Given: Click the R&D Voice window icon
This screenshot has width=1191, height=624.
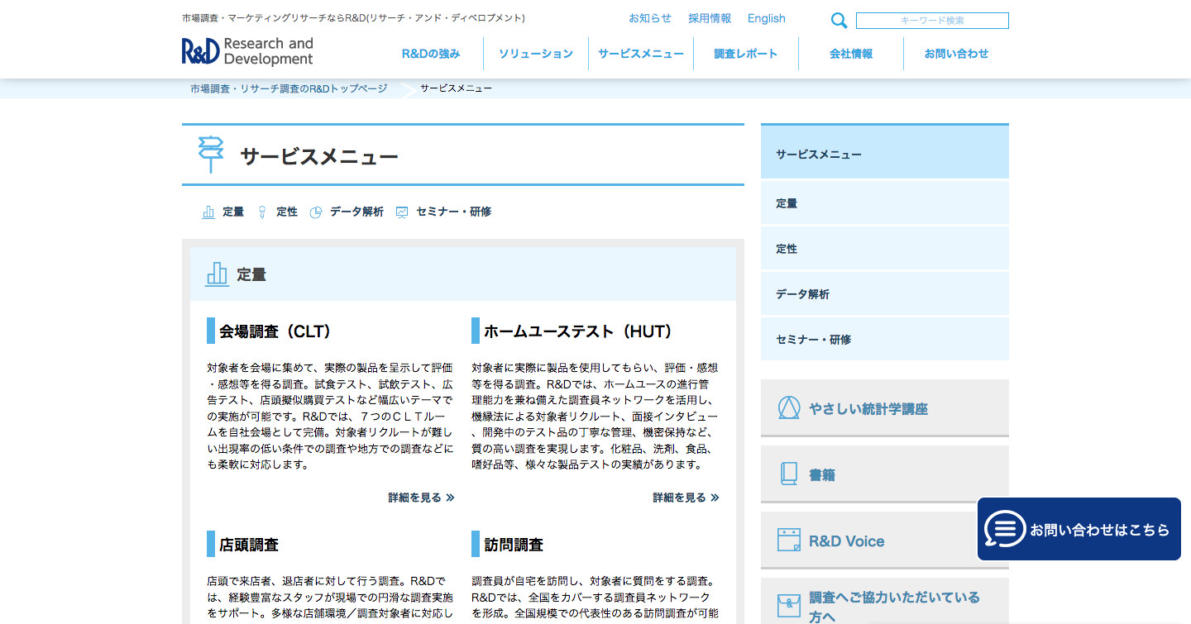Looking at the screenshot, I should point(788,541).
